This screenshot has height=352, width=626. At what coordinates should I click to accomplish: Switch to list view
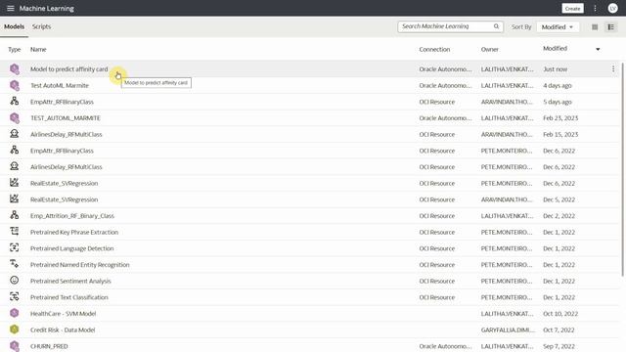click(x=610, y=26)
